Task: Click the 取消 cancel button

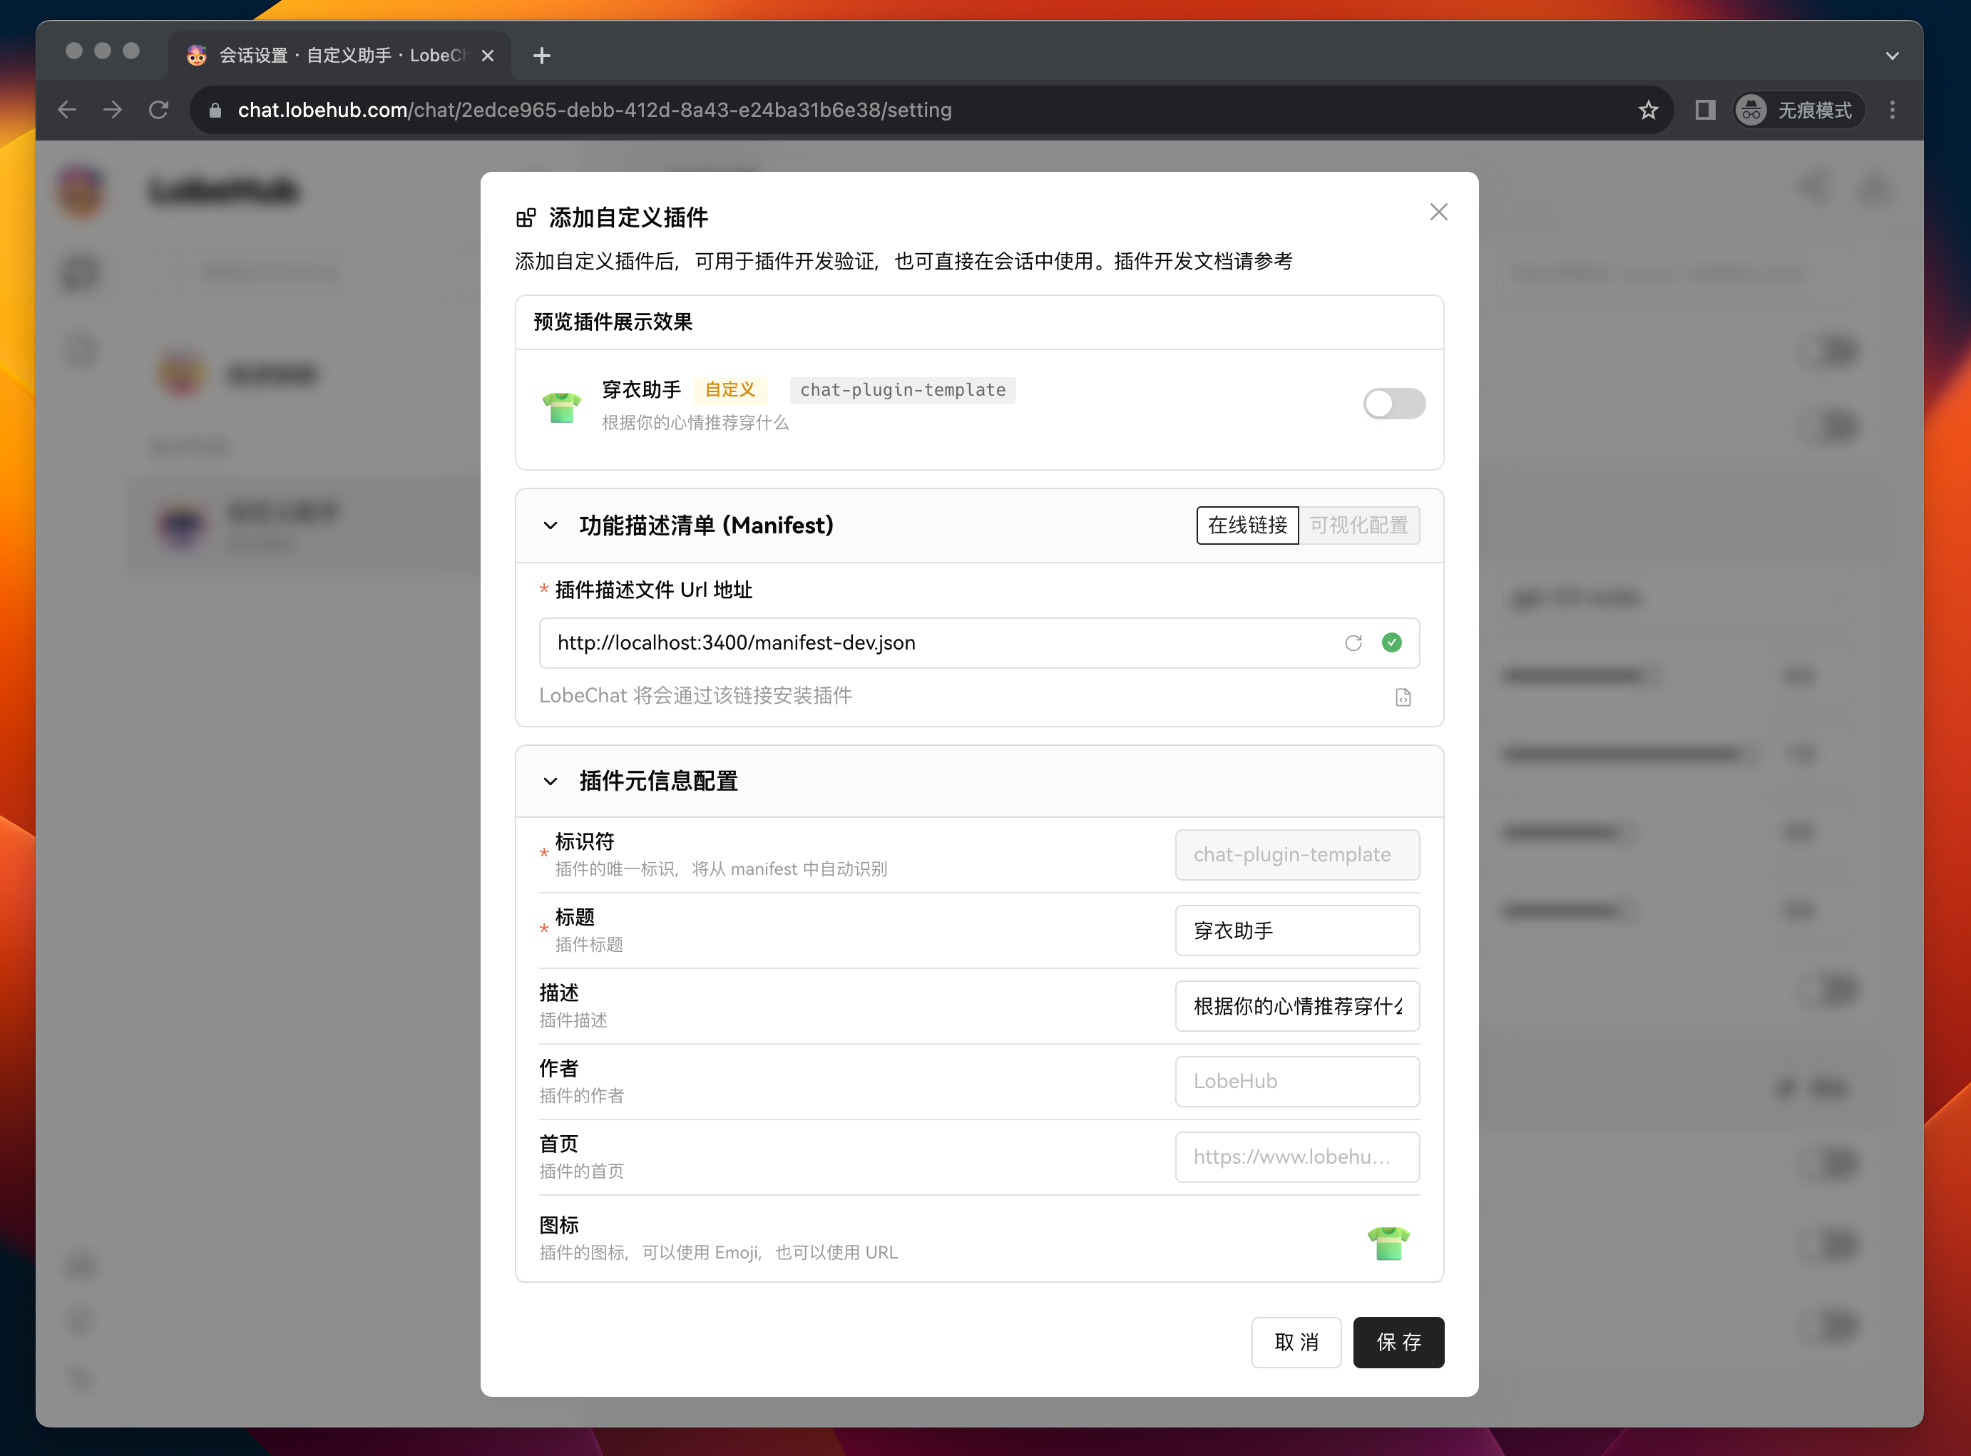Action: [1296, 1341]
